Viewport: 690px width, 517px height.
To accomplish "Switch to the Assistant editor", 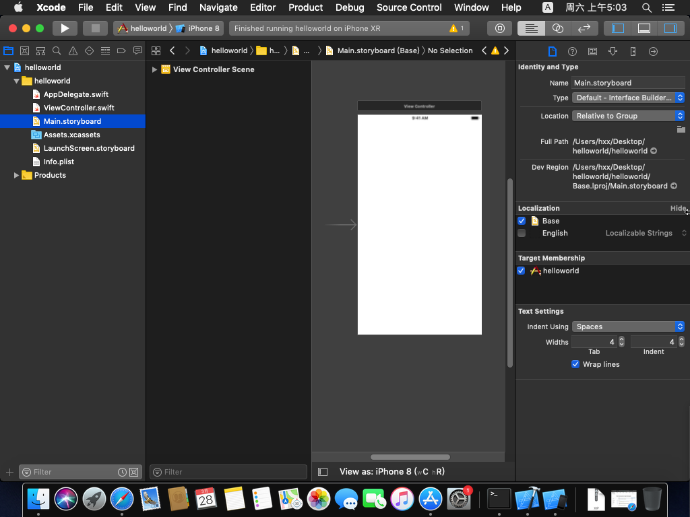I will point(557,28).
